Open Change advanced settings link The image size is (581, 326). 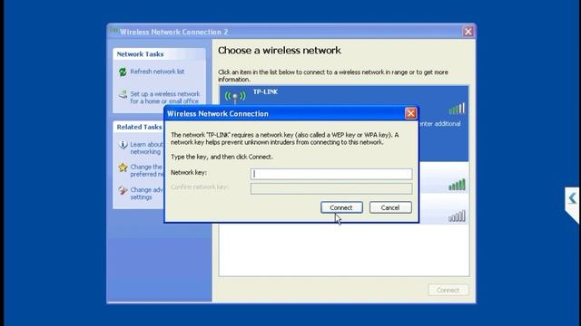pyautogui.click(x=147, y=193)
